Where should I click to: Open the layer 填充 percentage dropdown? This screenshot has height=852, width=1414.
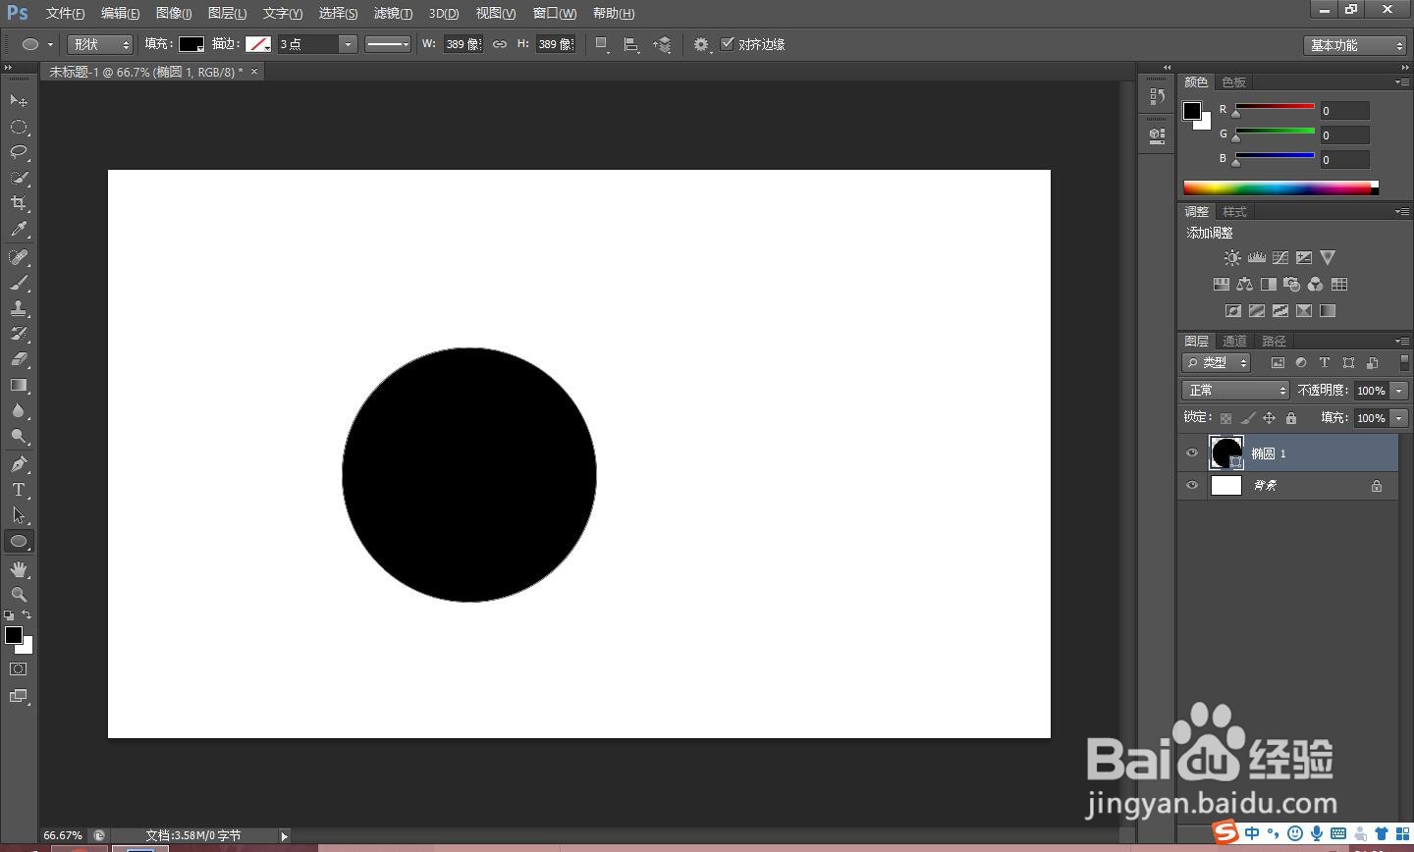(1399, 418)
